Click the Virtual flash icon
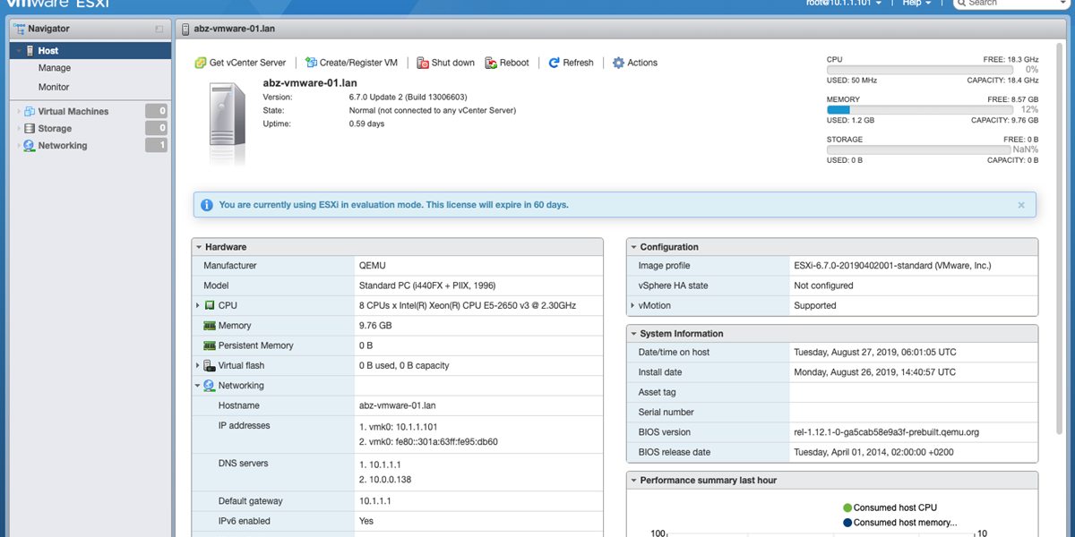 (210, 365)
